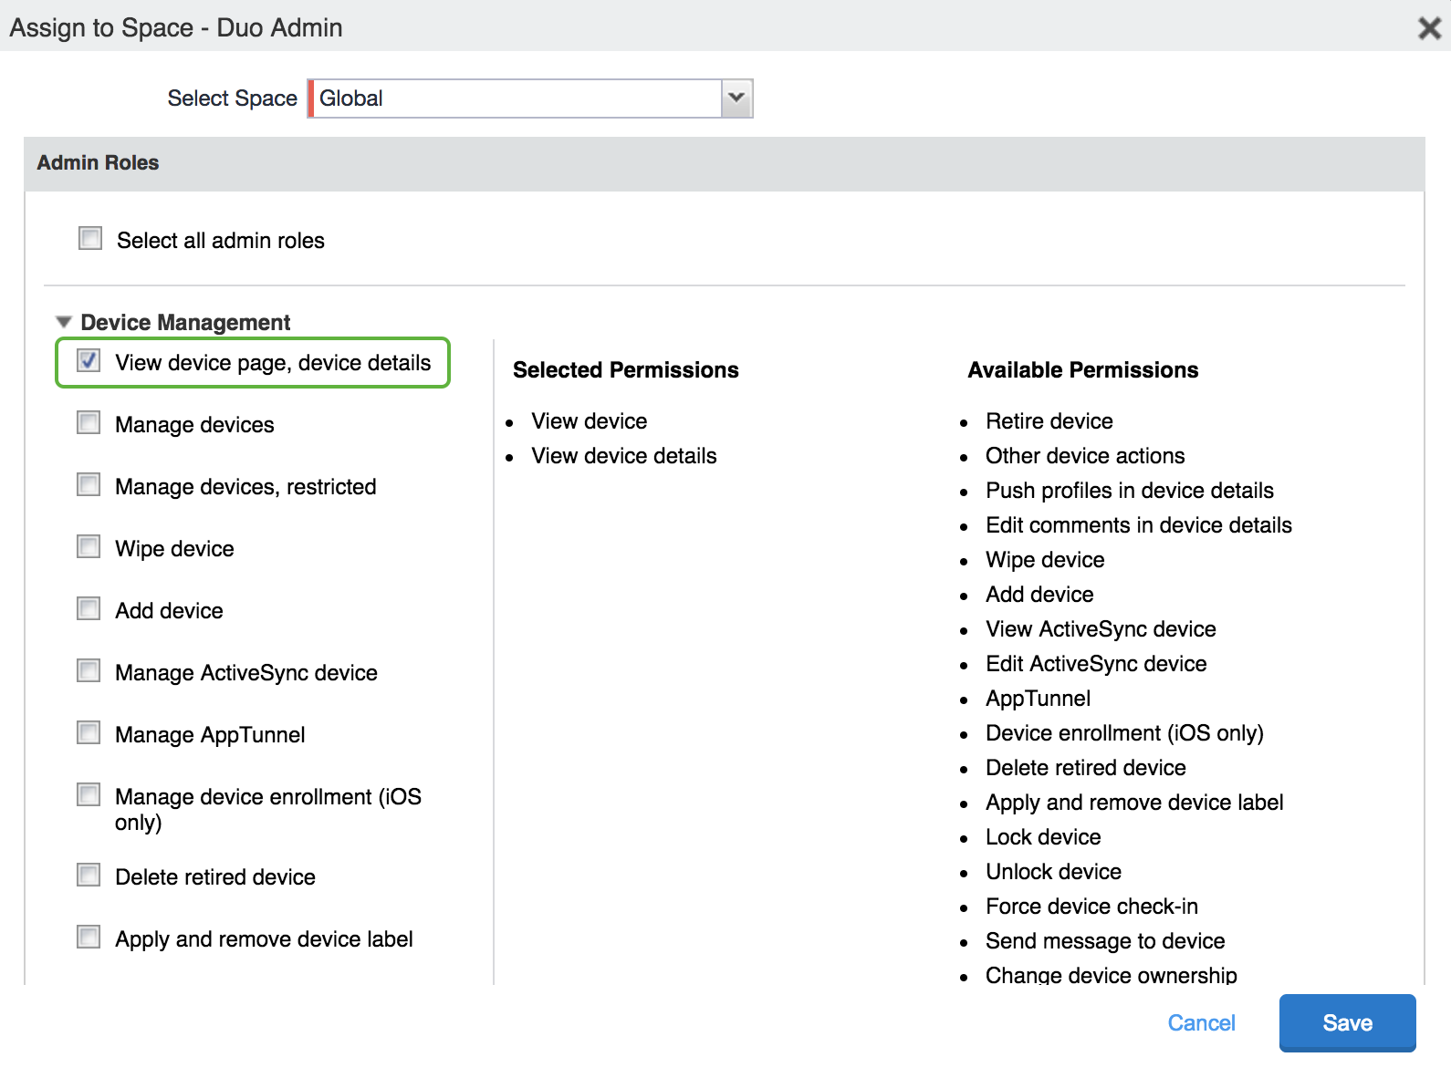The width and height of the screenshot is (1451, 1078).
Task: Click Force device check-in permission
Action: (1091, 907)
